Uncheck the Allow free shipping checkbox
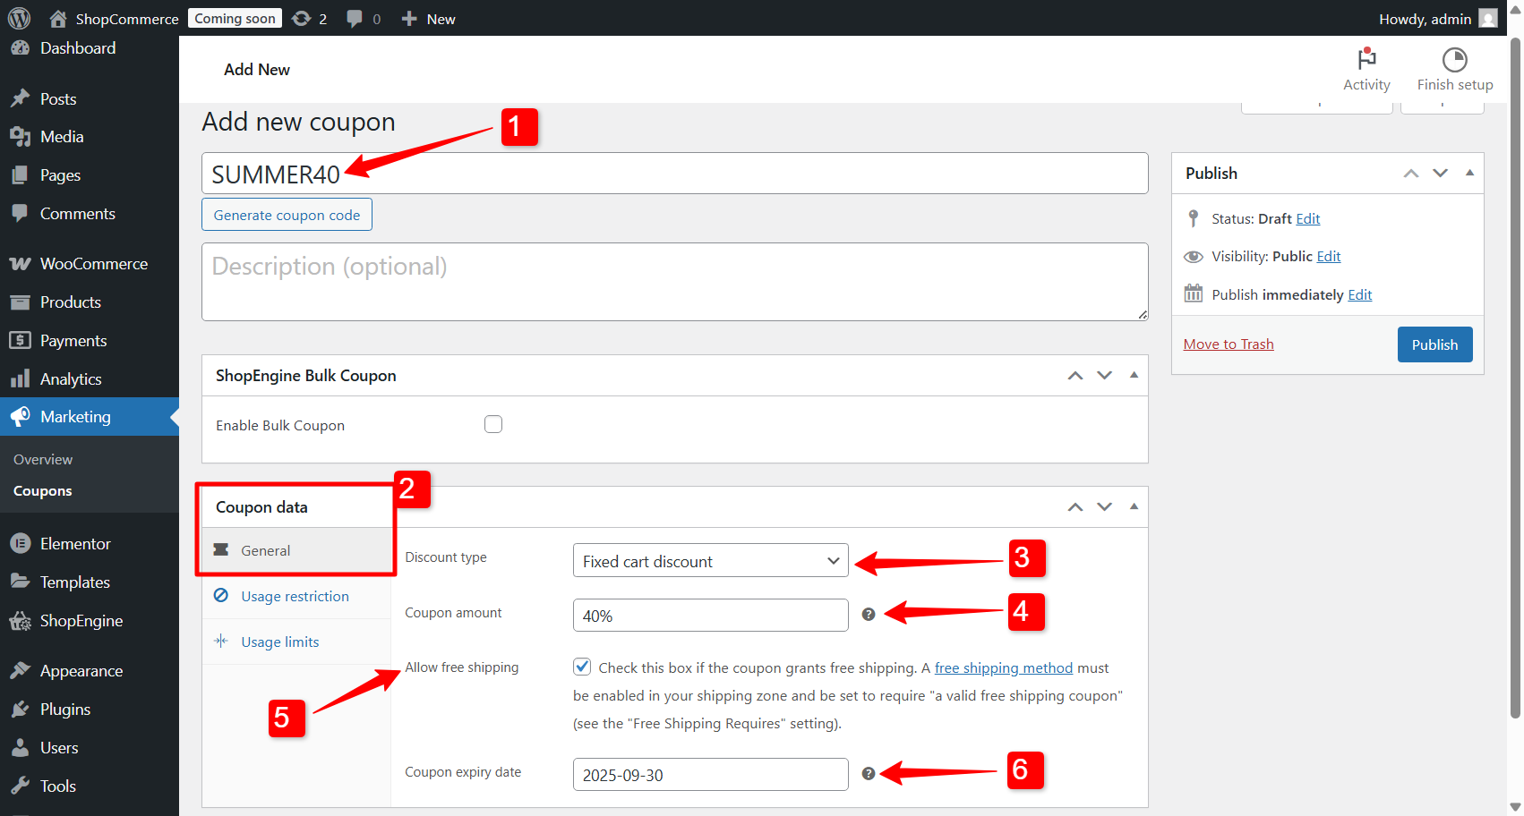1524x816 pixels. [582, 667]
